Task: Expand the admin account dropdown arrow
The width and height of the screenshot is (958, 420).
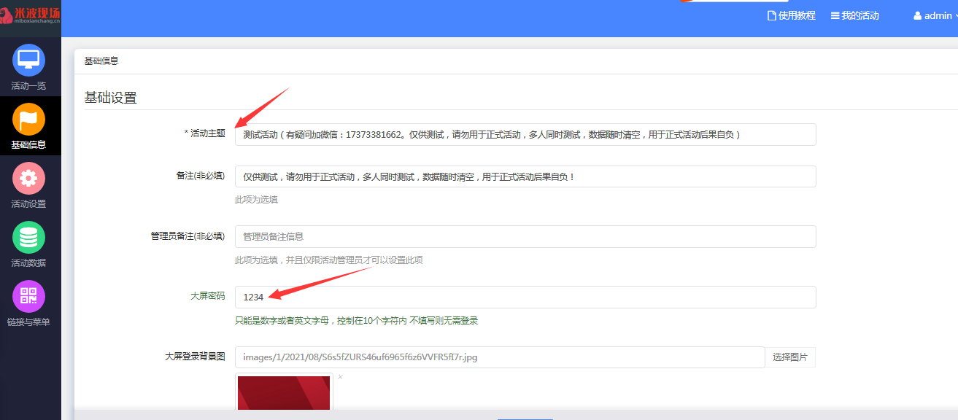Action: (955, 16)
